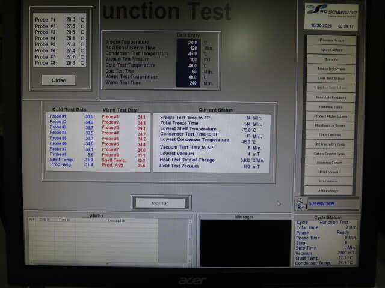Screen dimensions: 385x288
Task: Click End Freeze Dry Cycle
Action: [x=330, y=144]
